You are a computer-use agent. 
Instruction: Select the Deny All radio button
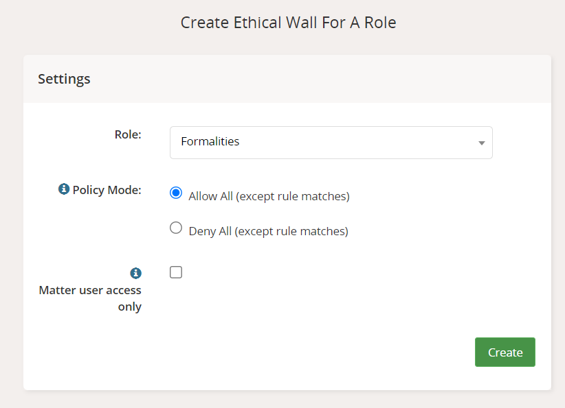176,228
